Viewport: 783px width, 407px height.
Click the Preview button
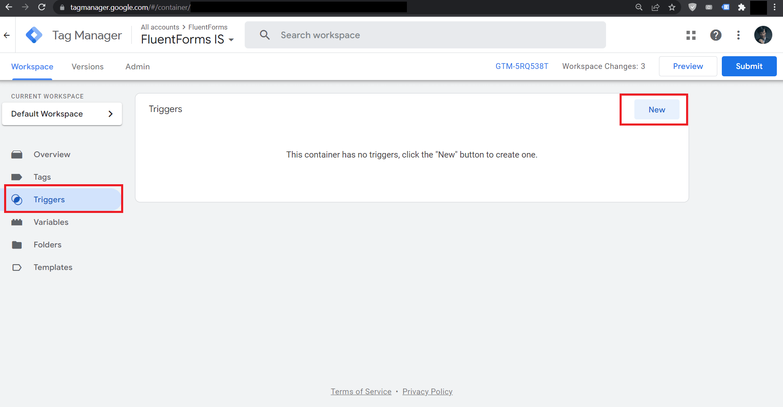coord(688,66)
